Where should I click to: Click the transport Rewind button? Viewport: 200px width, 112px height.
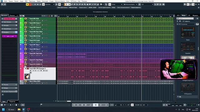coord(82,105)
